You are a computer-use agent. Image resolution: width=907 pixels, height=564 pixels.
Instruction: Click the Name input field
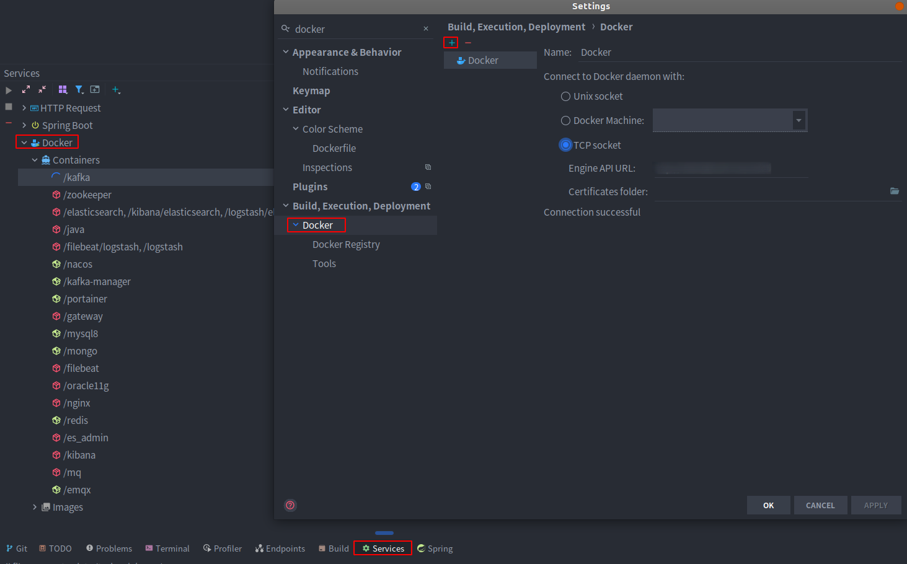(740, 53)
